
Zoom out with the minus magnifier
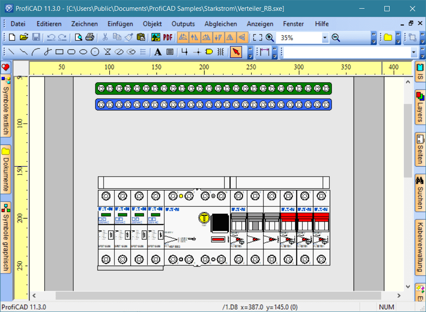[336, 38]
